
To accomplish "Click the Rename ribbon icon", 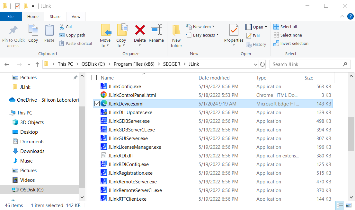I will (156, 30).
